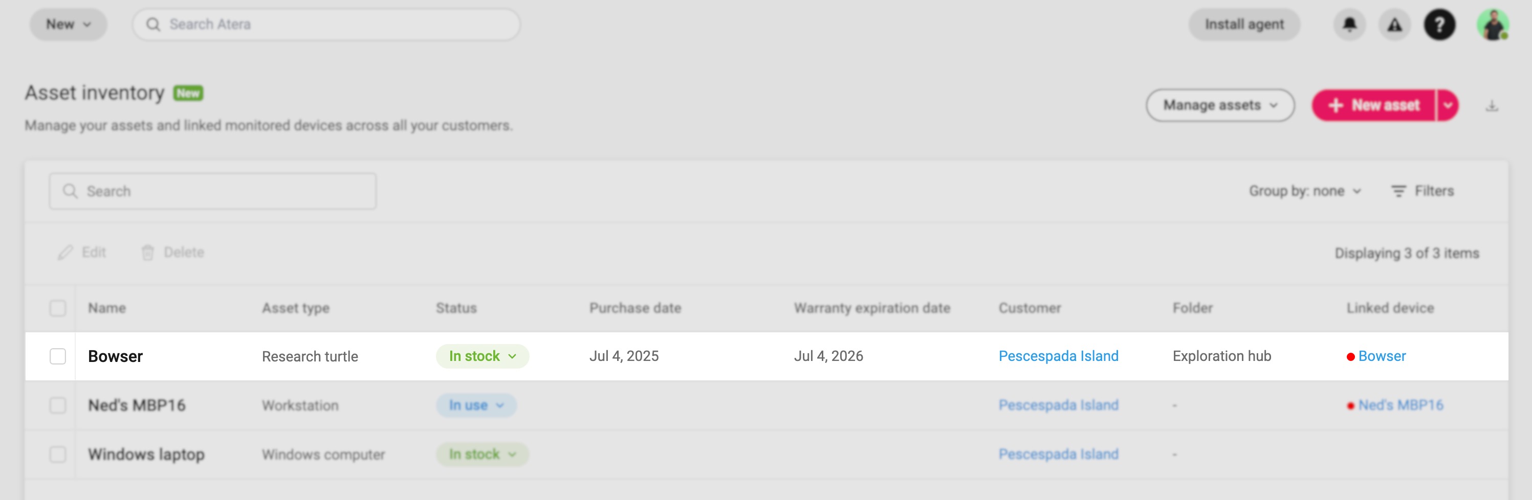1532x500 pixels.
Task: Expand the New asset arrow menu
Action: pos(1448,105)
